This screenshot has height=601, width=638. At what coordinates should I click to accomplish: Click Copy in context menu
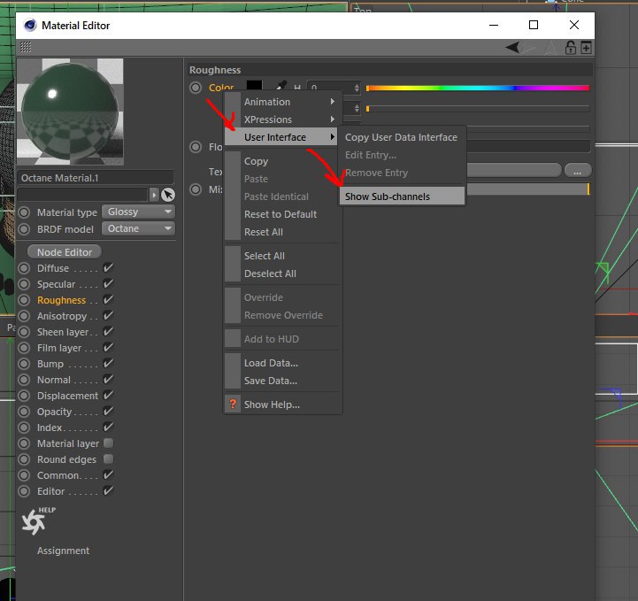[256, 161]
